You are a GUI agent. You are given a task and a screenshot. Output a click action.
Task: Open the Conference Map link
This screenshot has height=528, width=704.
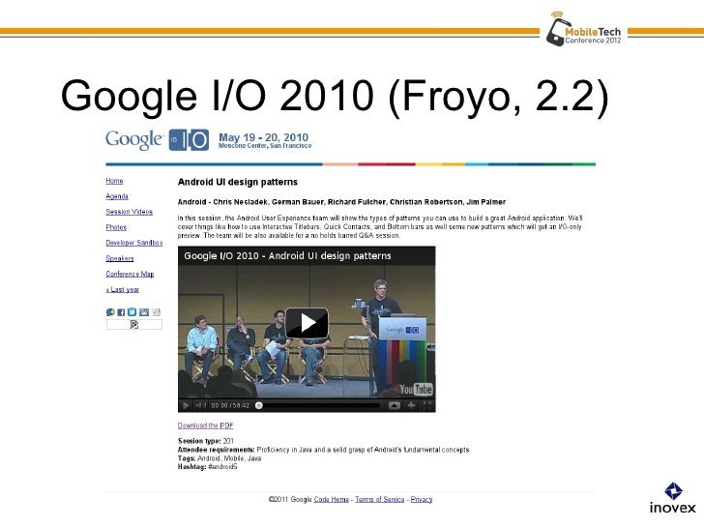coord(131,274)
